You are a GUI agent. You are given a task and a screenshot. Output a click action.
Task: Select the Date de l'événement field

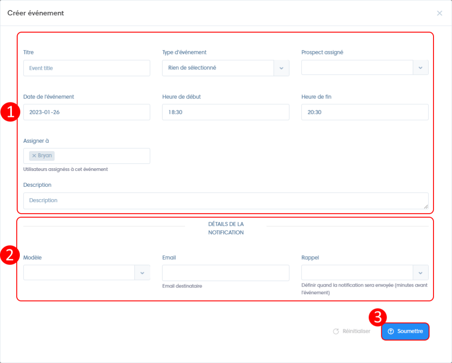point(87,112)
